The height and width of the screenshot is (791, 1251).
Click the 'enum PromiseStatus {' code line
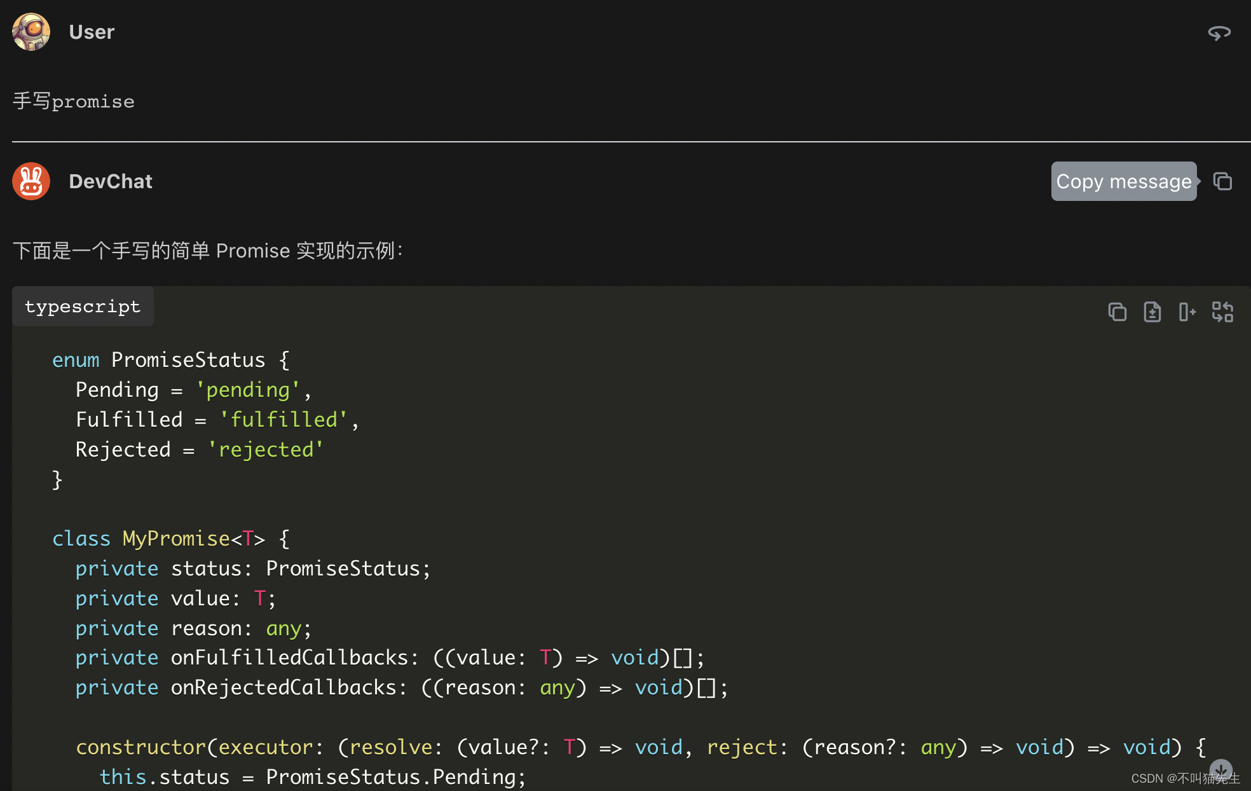pos(171,360)
